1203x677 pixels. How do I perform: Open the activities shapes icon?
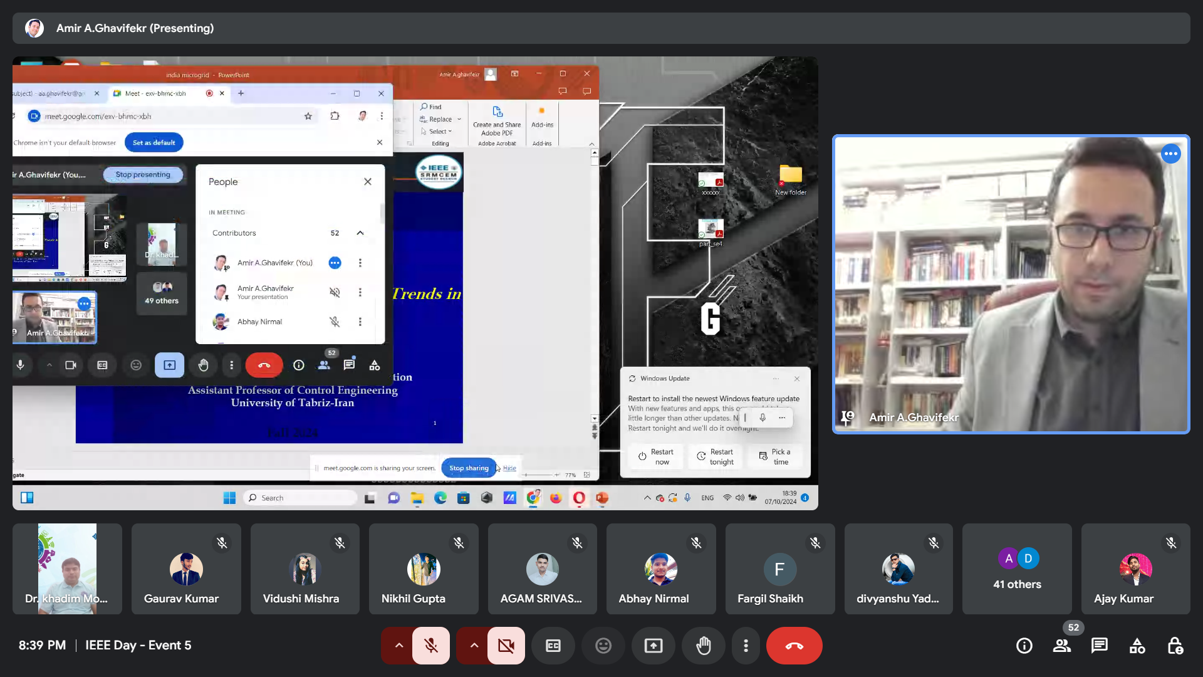tap(1137, 646)
